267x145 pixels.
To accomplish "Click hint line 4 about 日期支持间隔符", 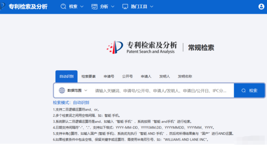I will click(134, 128).
